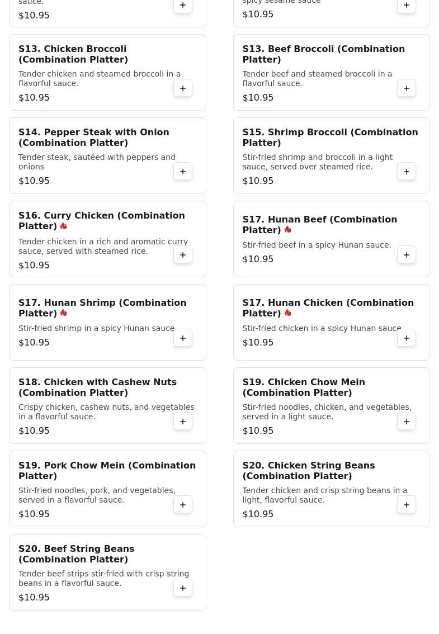
Task: Add S13 Chicken Broccoli platter to order
Action: coord(183,88)
